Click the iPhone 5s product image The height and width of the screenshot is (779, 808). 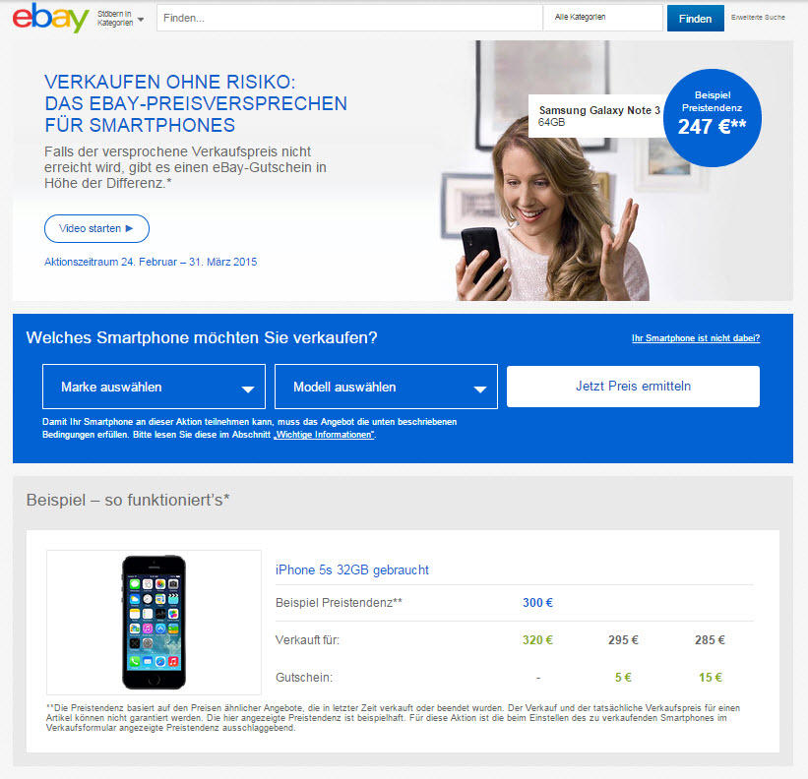point(155,623)
